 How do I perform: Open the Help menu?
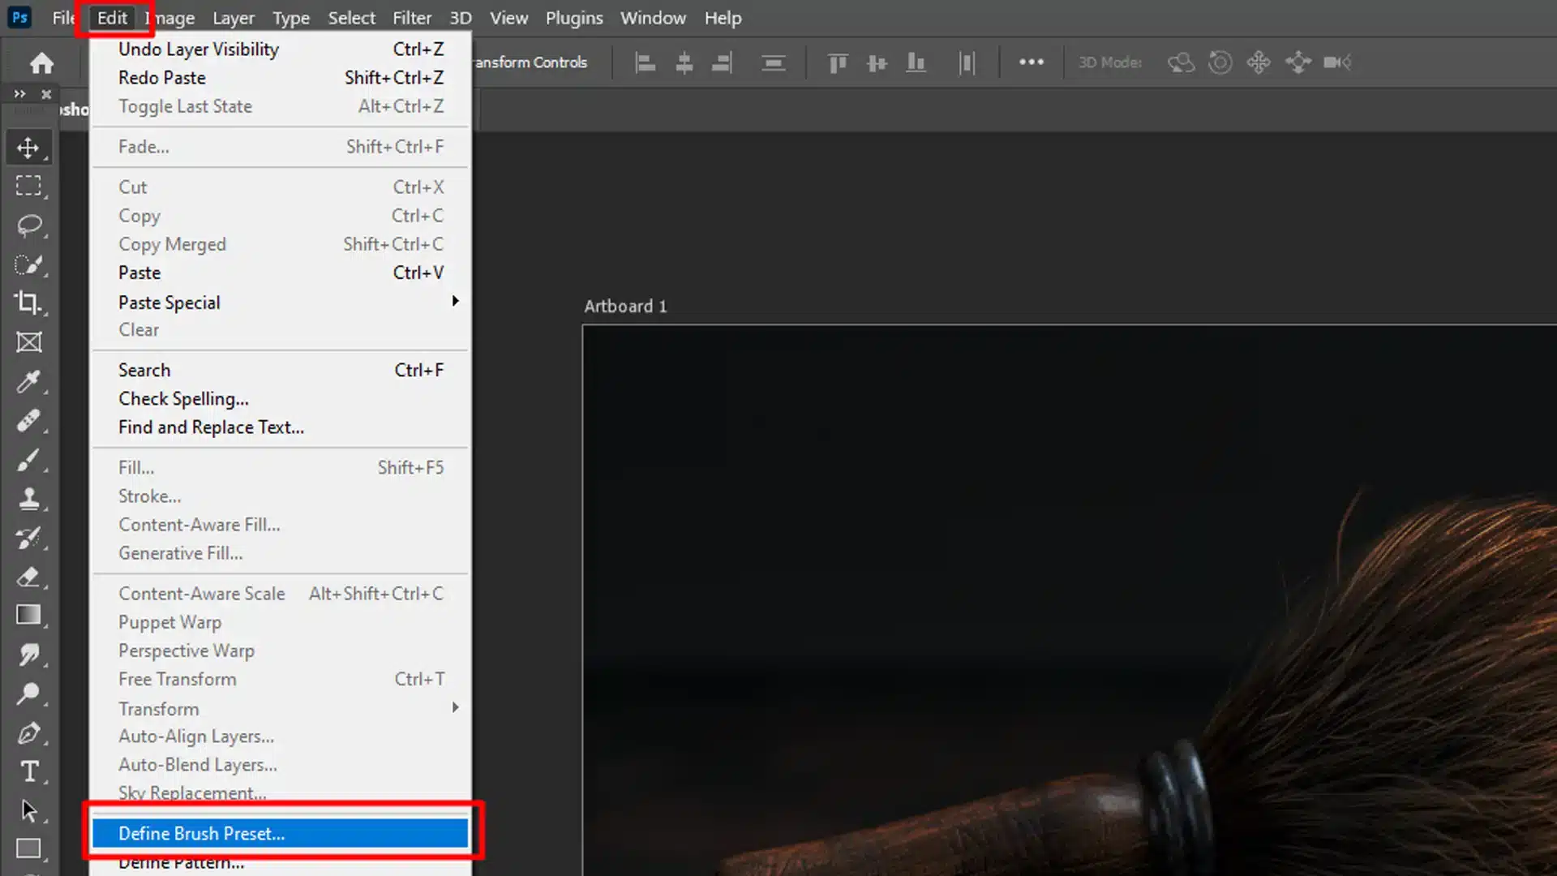(x=723, y=18)
